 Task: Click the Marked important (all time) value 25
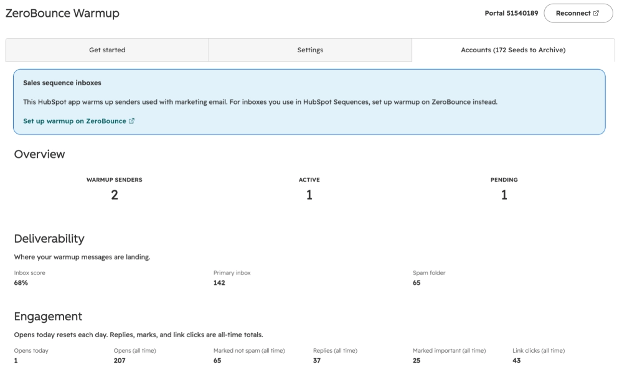(416, 361)
